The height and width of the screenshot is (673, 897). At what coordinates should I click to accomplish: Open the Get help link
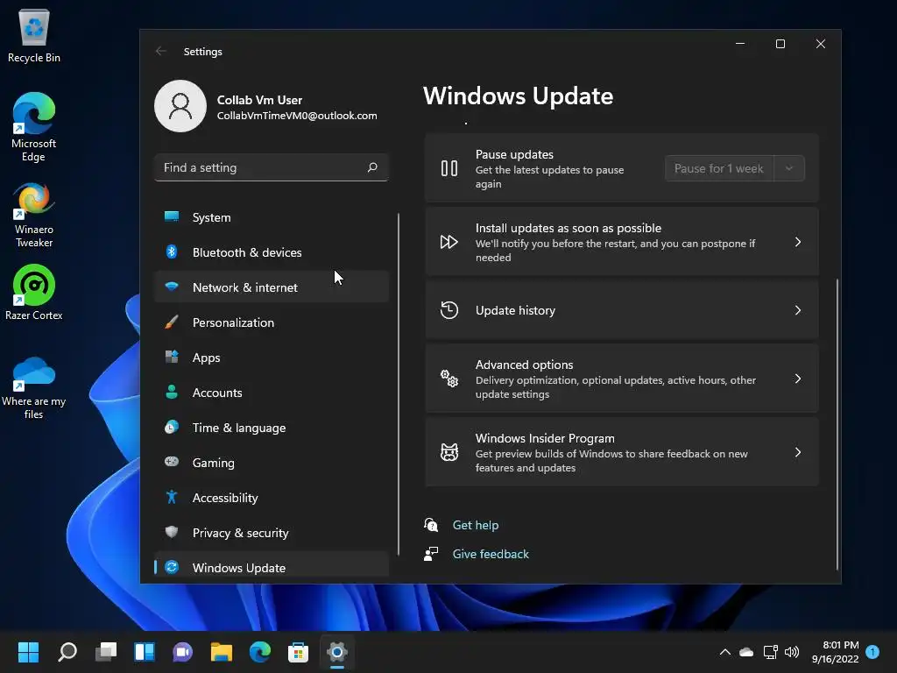tap(476, 525)
